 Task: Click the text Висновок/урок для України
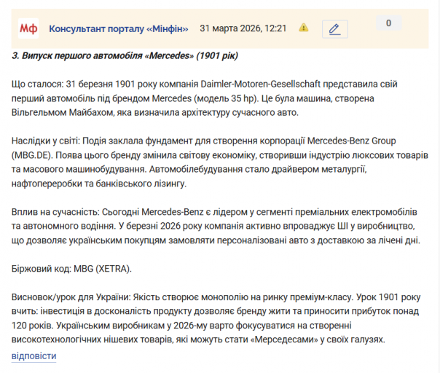[x=71, y=297]
